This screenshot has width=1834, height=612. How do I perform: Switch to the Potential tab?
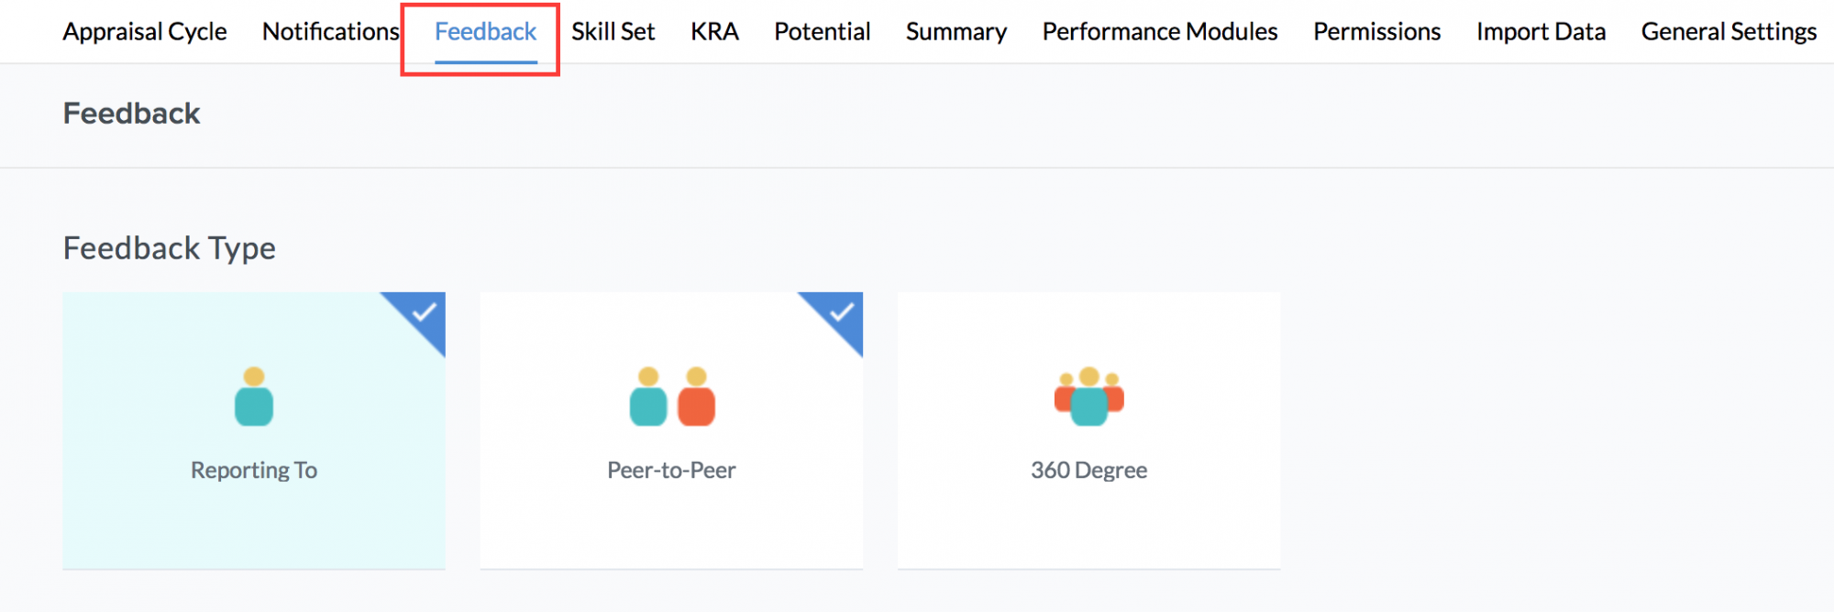click(823, 32)
